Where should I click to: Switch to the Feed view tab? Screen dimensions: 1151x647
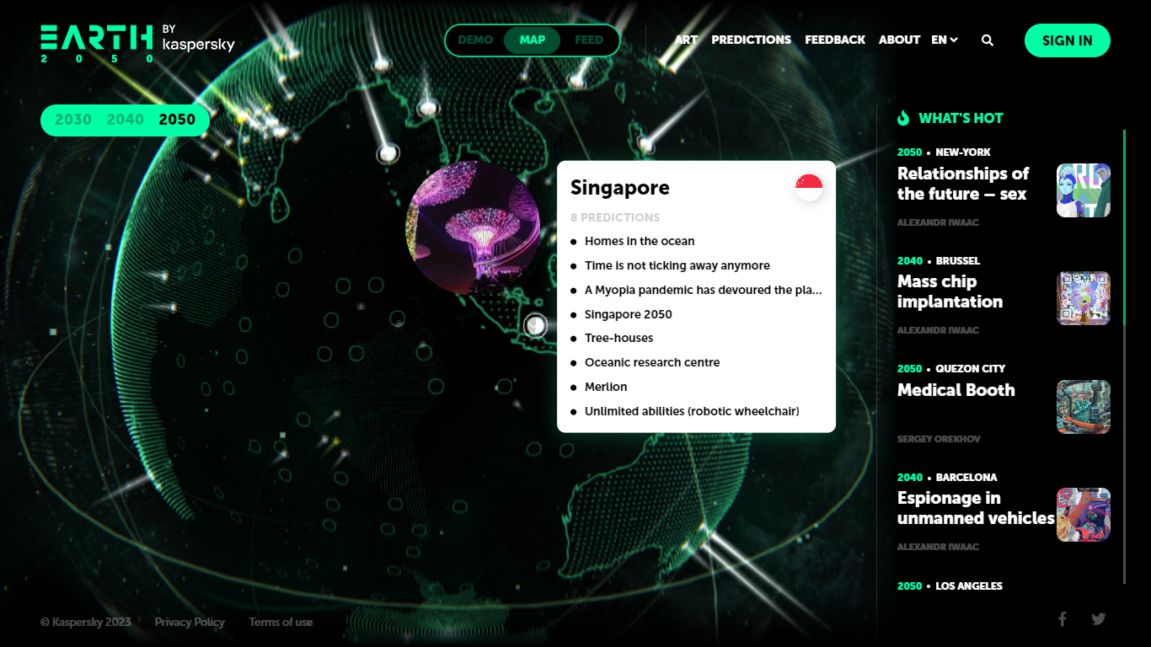pyautogui.click(x=589, y=40)
